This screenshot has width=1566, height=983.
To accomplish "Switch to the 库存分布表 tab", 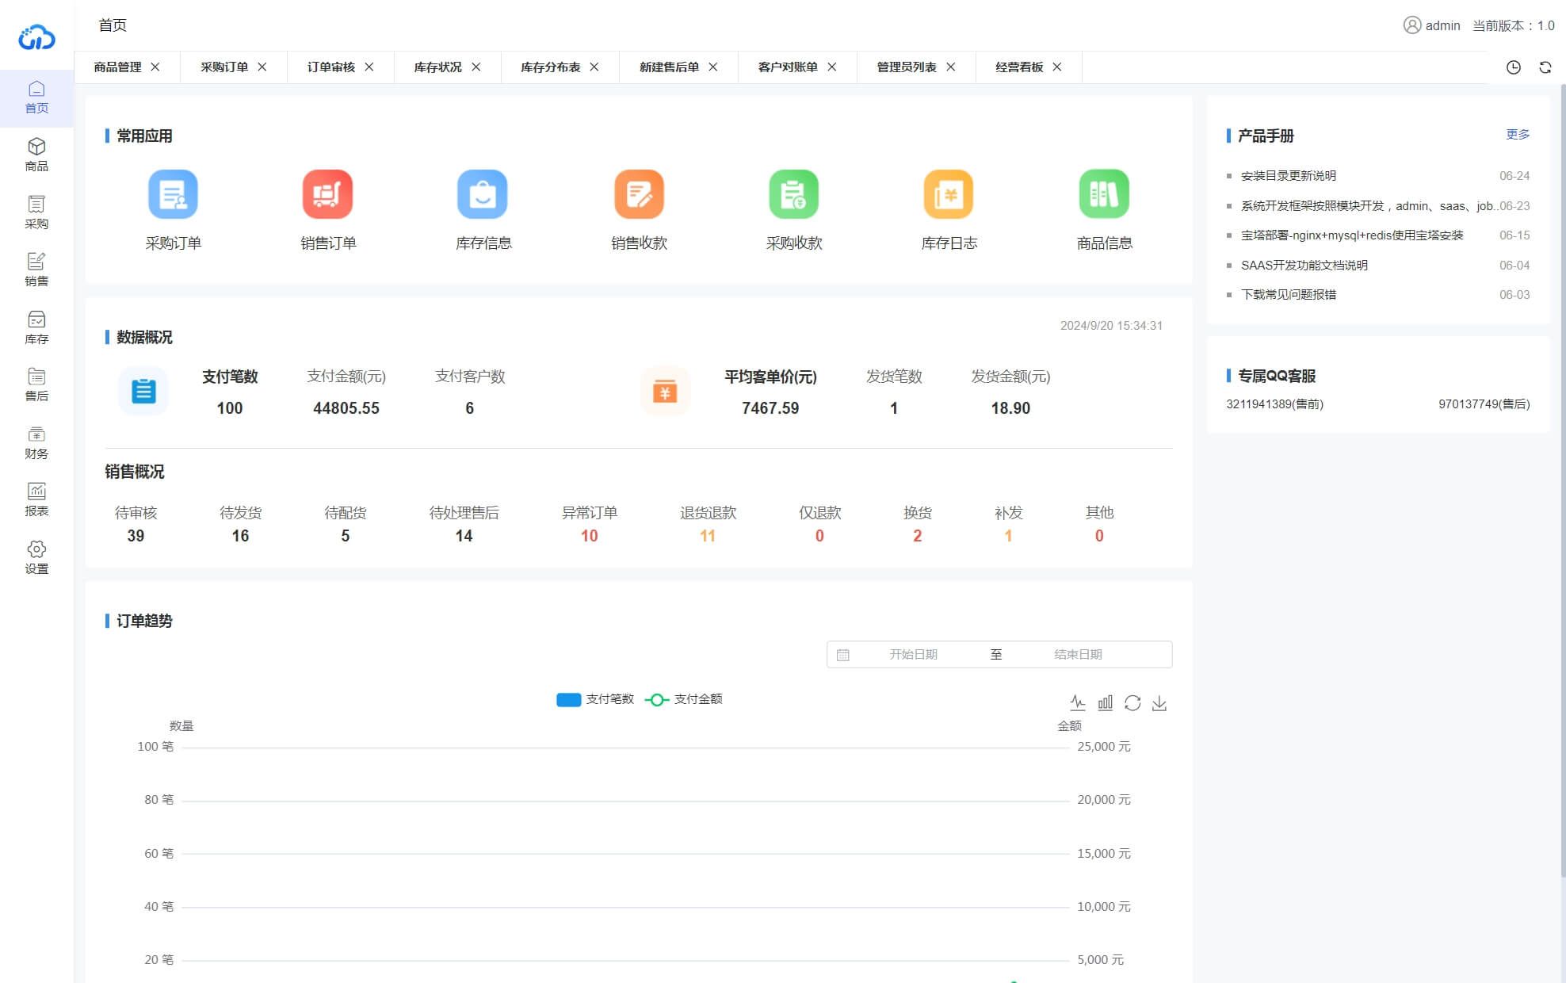I will coord(551,67).
